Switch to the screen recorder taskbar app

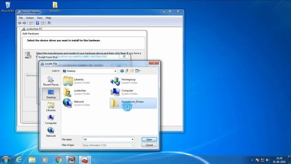72,160
